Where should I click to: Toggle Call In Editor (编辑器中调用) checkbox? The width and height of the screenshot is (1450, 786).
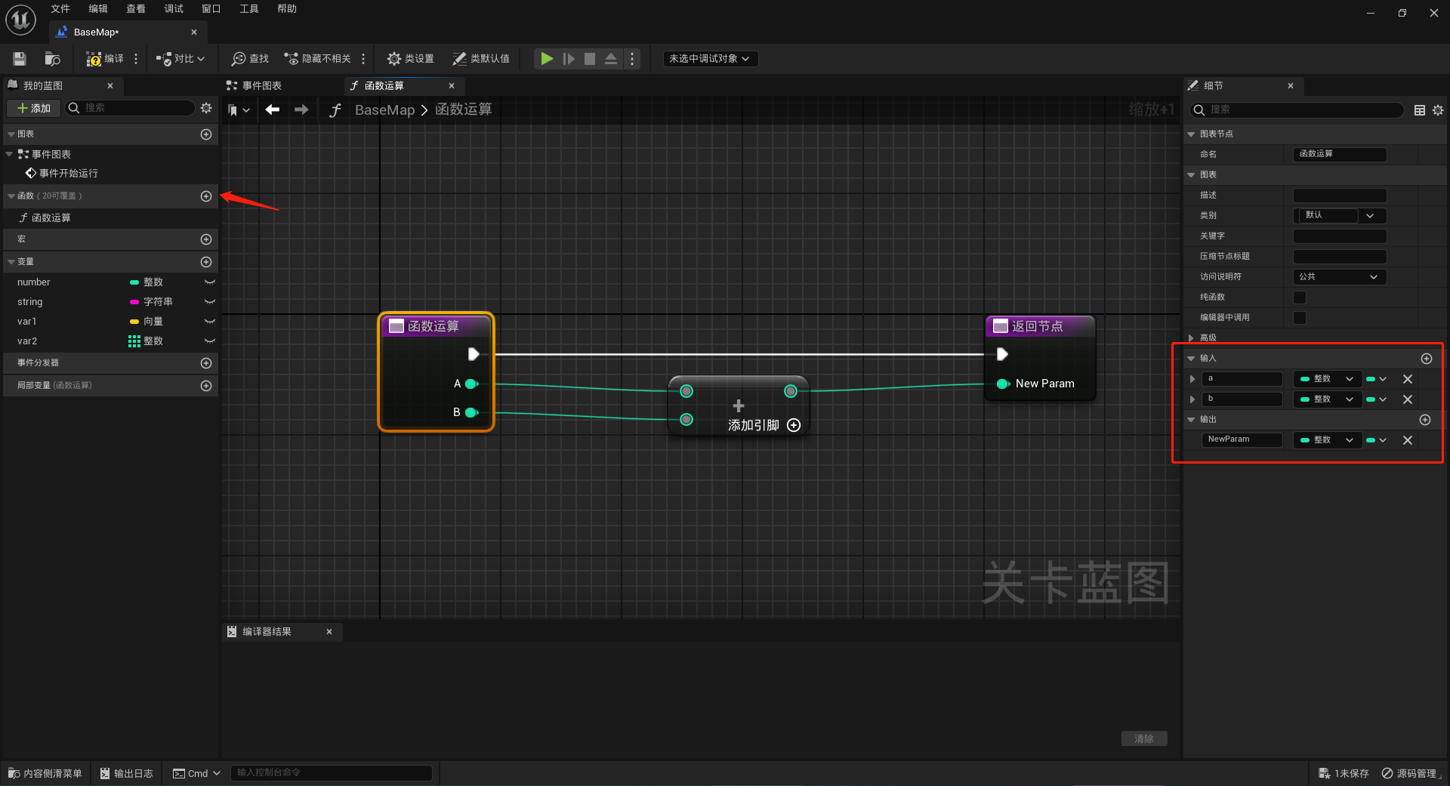click(1300, 318)
